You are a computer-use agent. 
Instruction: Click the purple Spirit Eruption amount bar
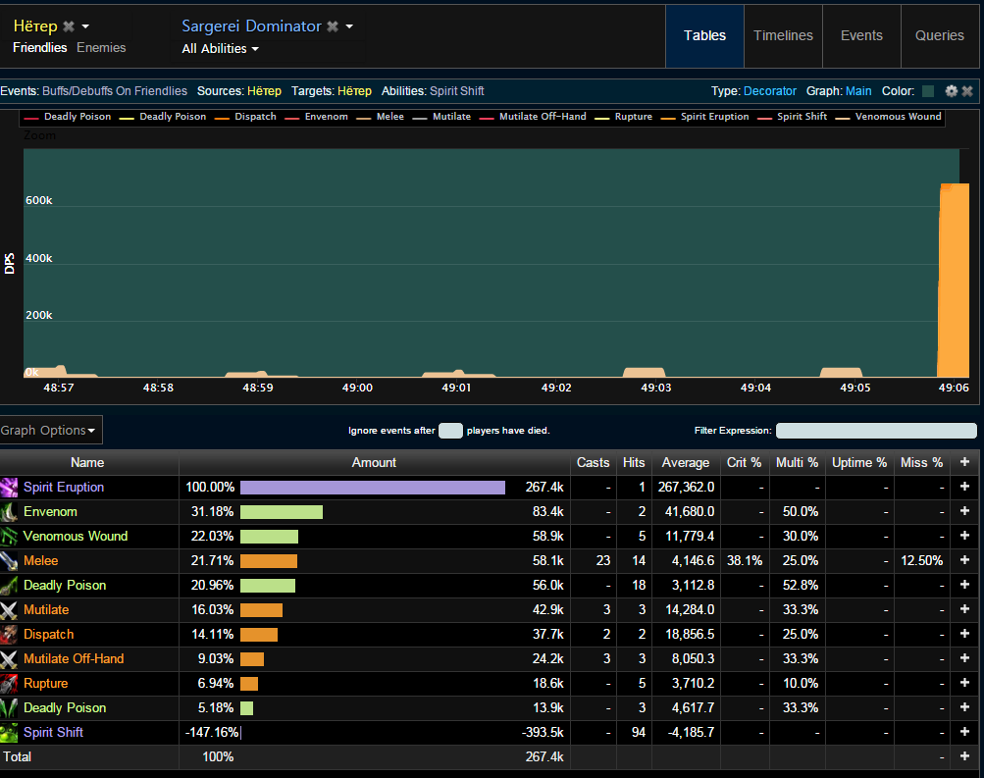point(373,488)
